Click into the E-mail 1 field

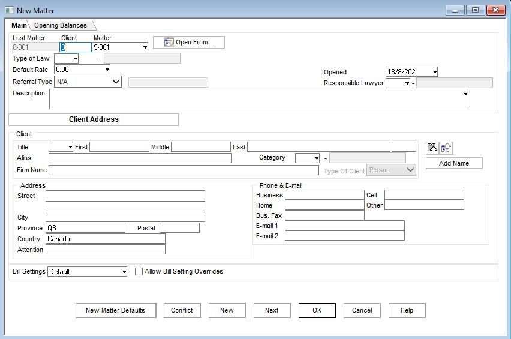click(344, 226)
